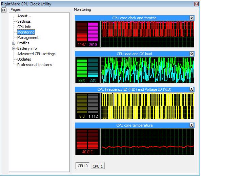
Task: Open the Professional features page
Action: coord(35,65)
